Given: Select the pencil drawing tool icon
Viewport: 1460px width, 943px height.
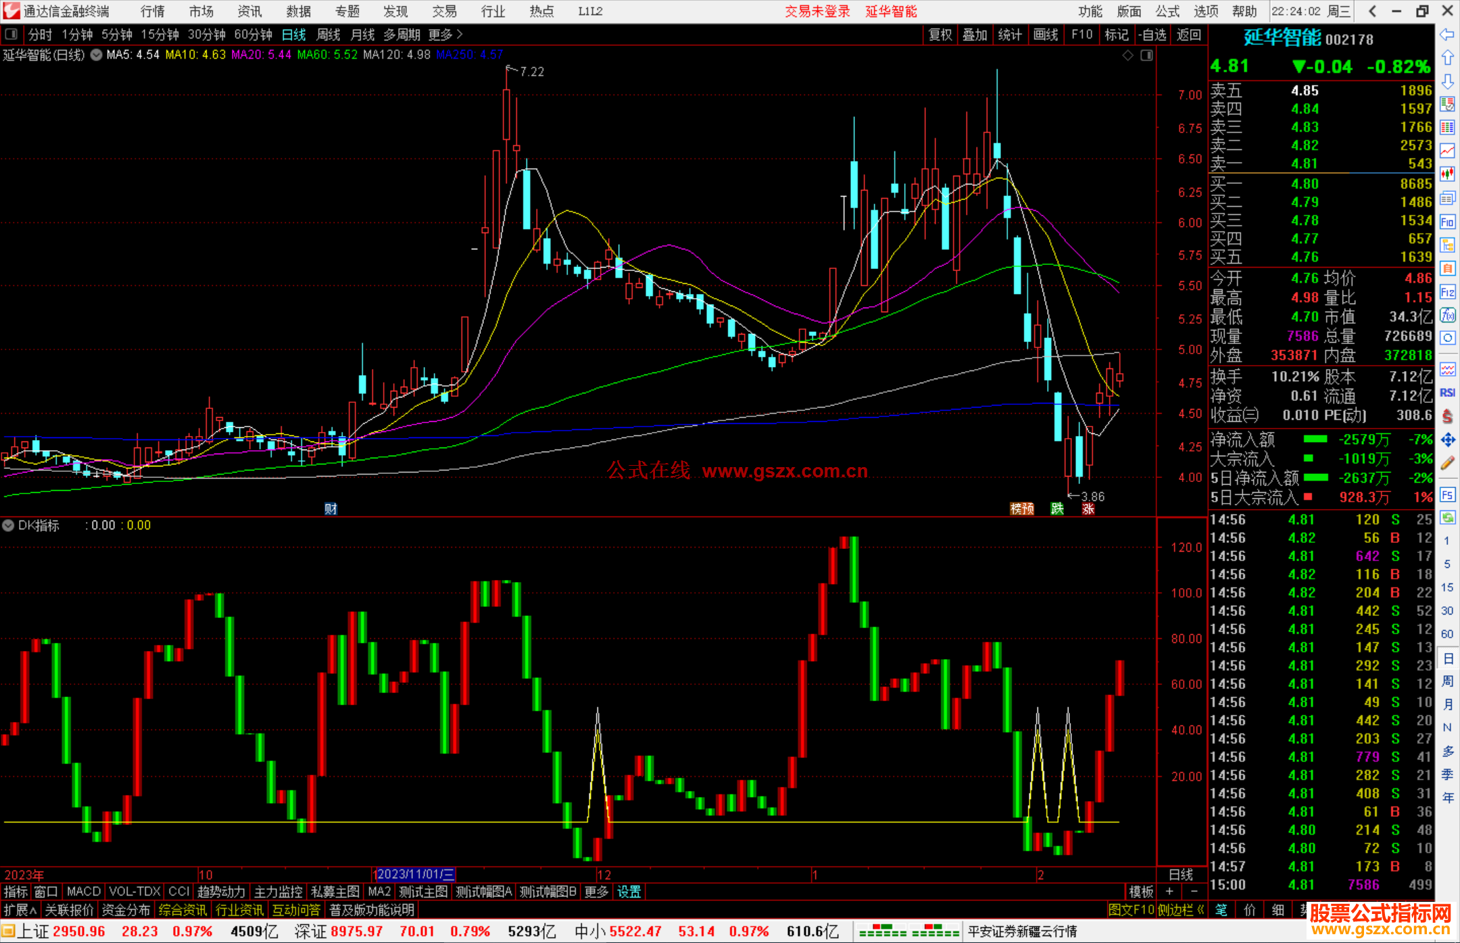Looking at the screenshot, I should pyautogui.click(x=1447, y=463).
